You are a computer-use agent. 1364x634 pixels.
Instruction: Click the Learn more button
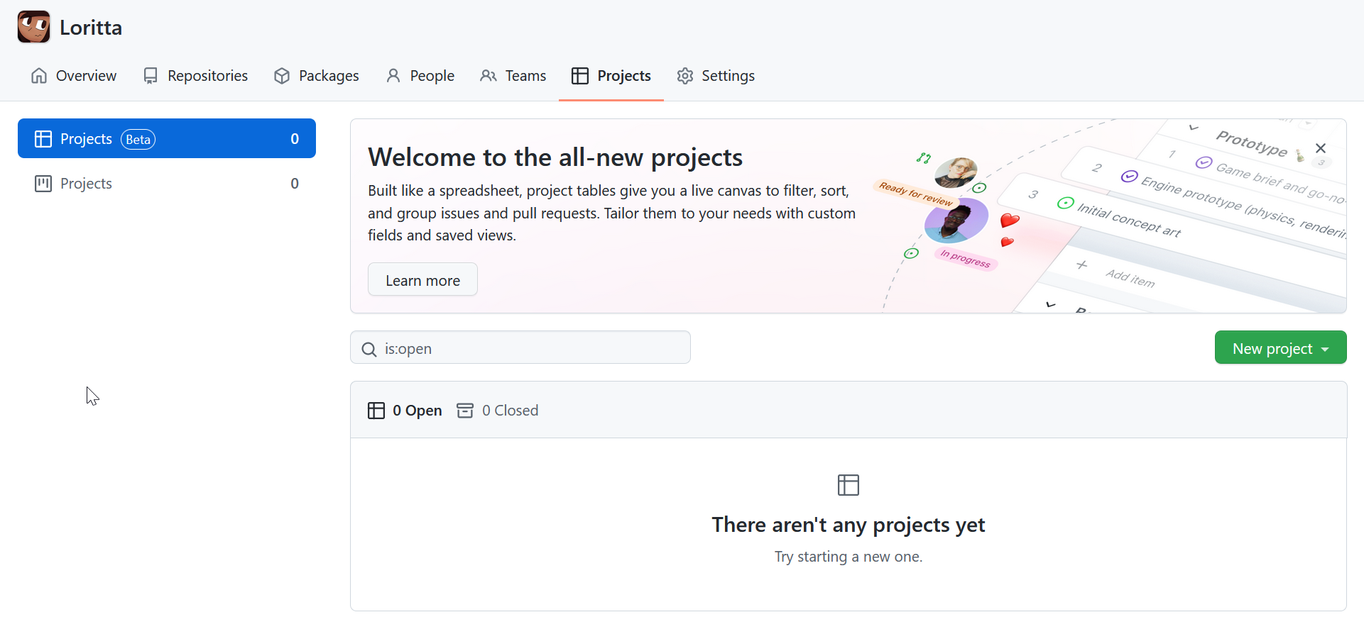422,279
